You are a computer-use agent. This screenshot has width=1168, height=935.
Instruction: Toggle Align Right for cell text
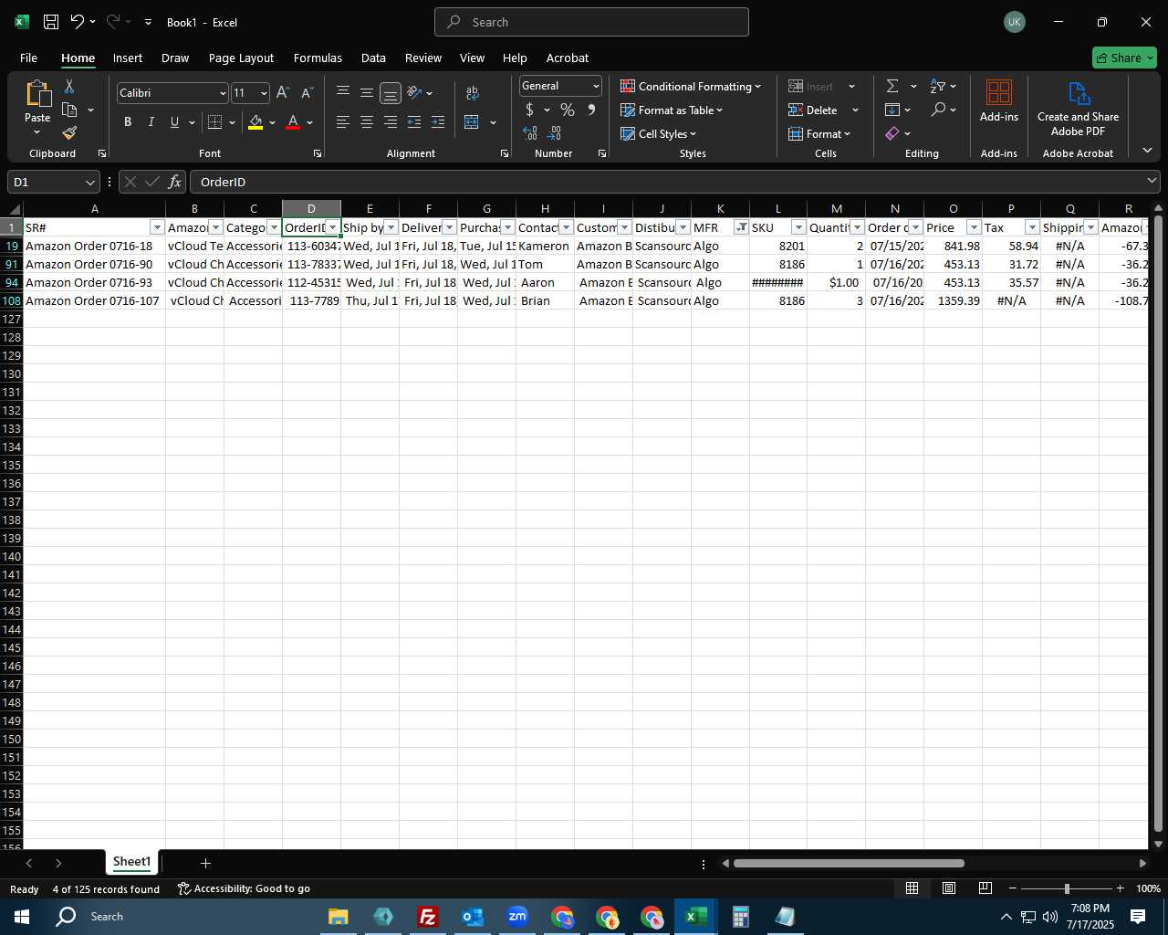[x=391, y=122]
